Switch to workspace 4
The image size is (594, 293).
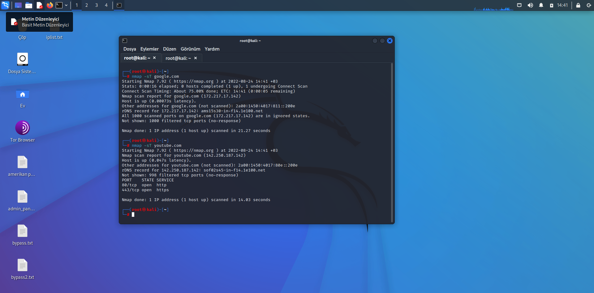pyautogui.click(x=106, y=5)
